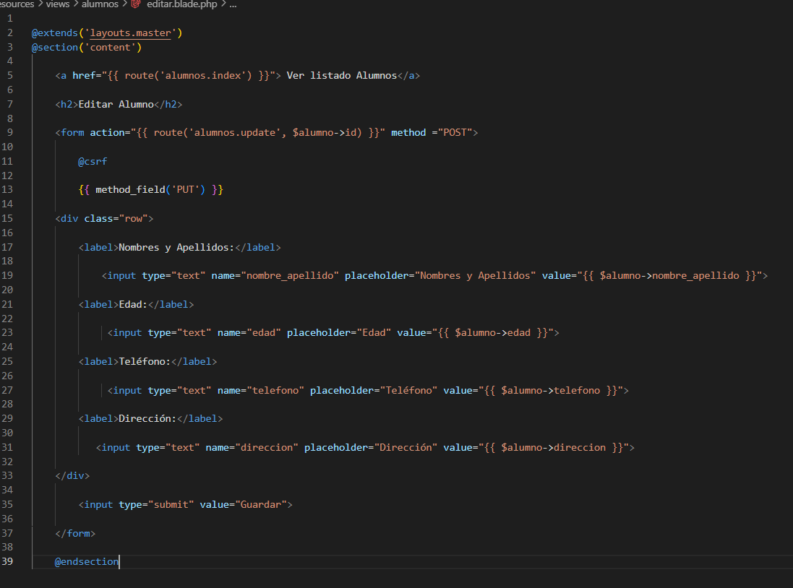Click the 'Editar Alumno' heading text
The image size is (793, 588).
click(x=116, y=104)
